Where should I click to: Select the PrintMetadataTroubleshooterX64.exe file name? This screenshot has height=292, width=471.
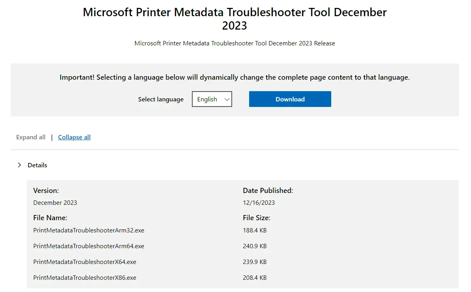[85, 262]
